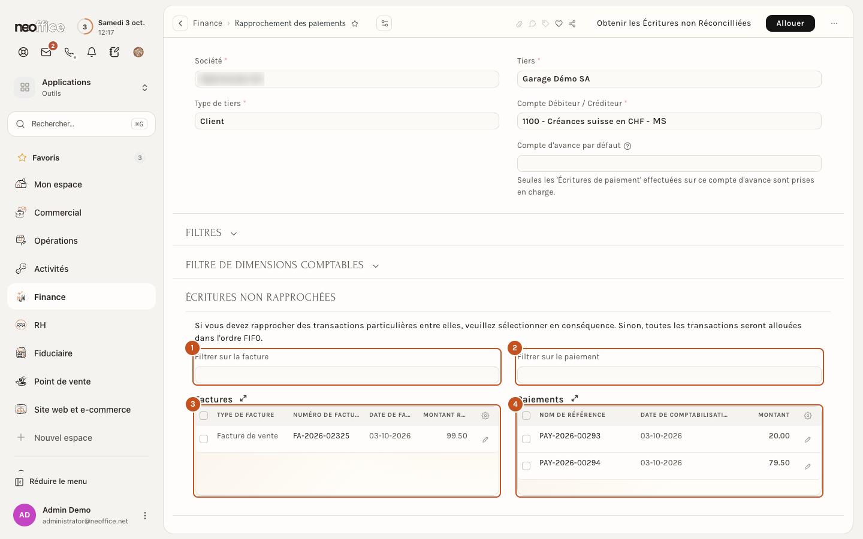The image size is (863, 539).
Task: Open the Type de tiers Client field
Action: tap(346, 121)
